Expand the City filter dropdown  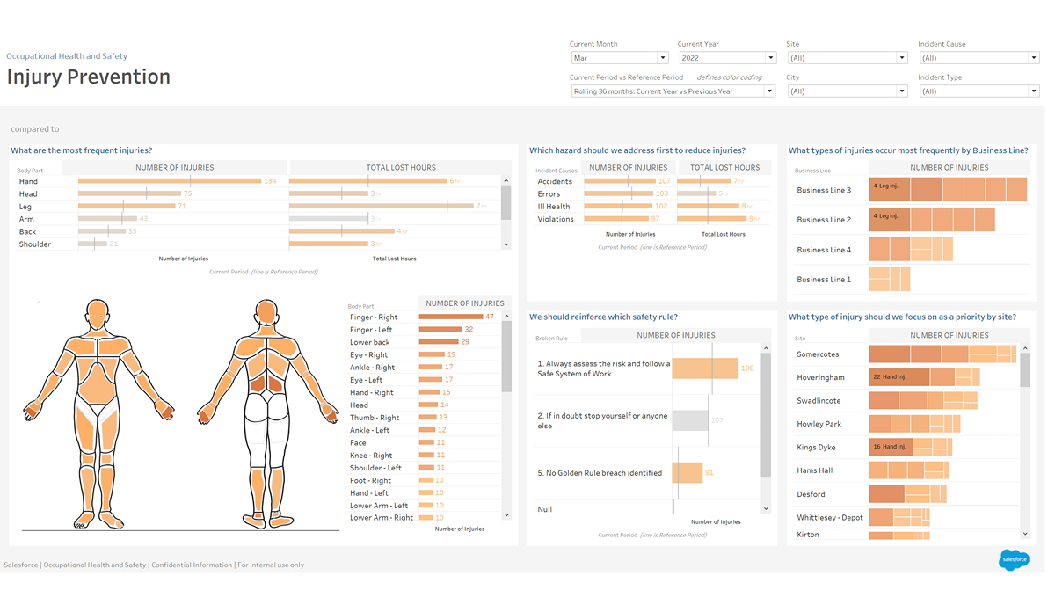(x=847, y=91)
